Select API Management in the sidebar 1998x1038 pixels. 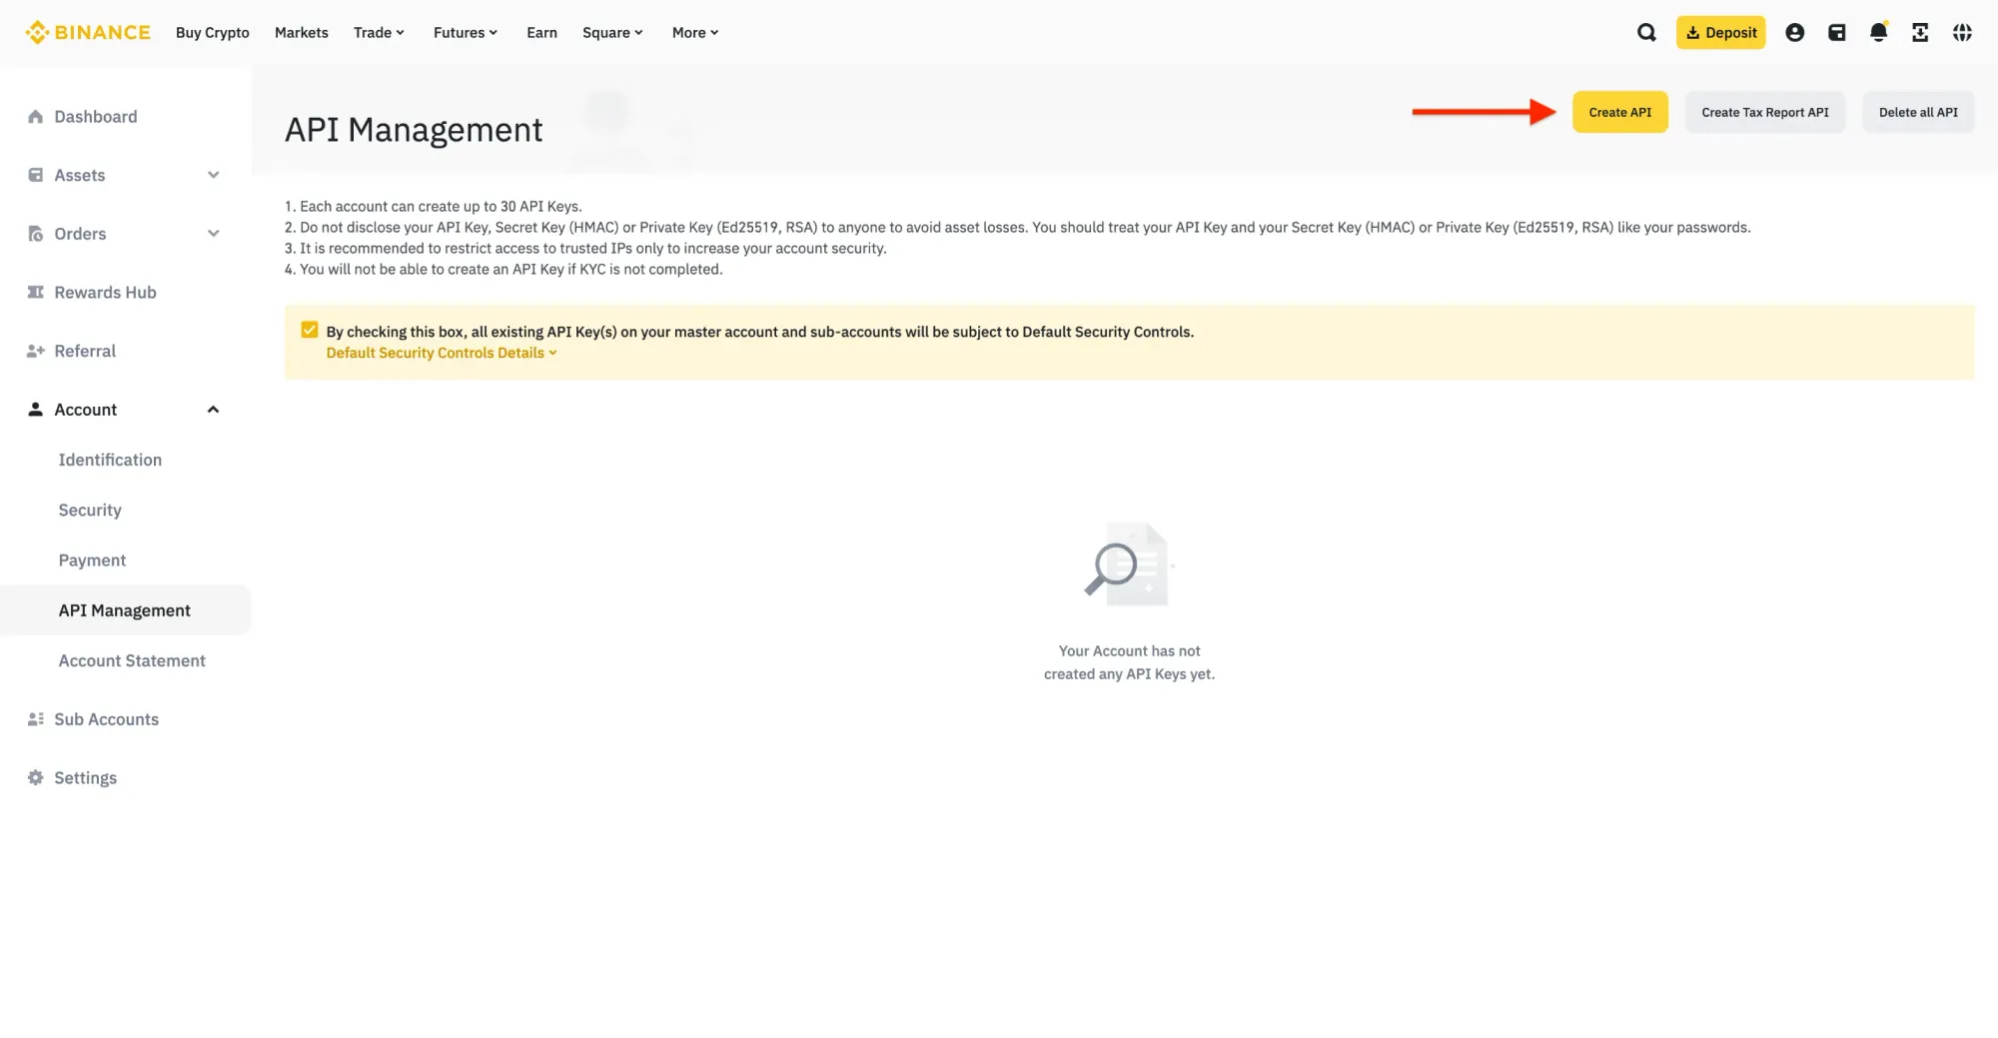[x=125, y=610]
